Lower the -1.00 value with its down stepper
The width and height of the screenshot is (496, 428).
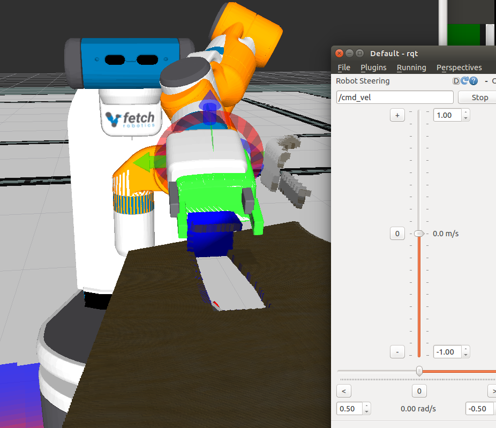click(465, 355)
